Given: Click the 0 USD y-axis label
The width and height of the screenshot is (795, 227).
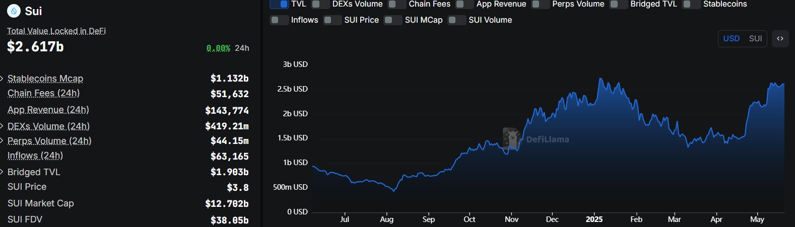Looking at the screenshot, I should [x=297, y=212].
